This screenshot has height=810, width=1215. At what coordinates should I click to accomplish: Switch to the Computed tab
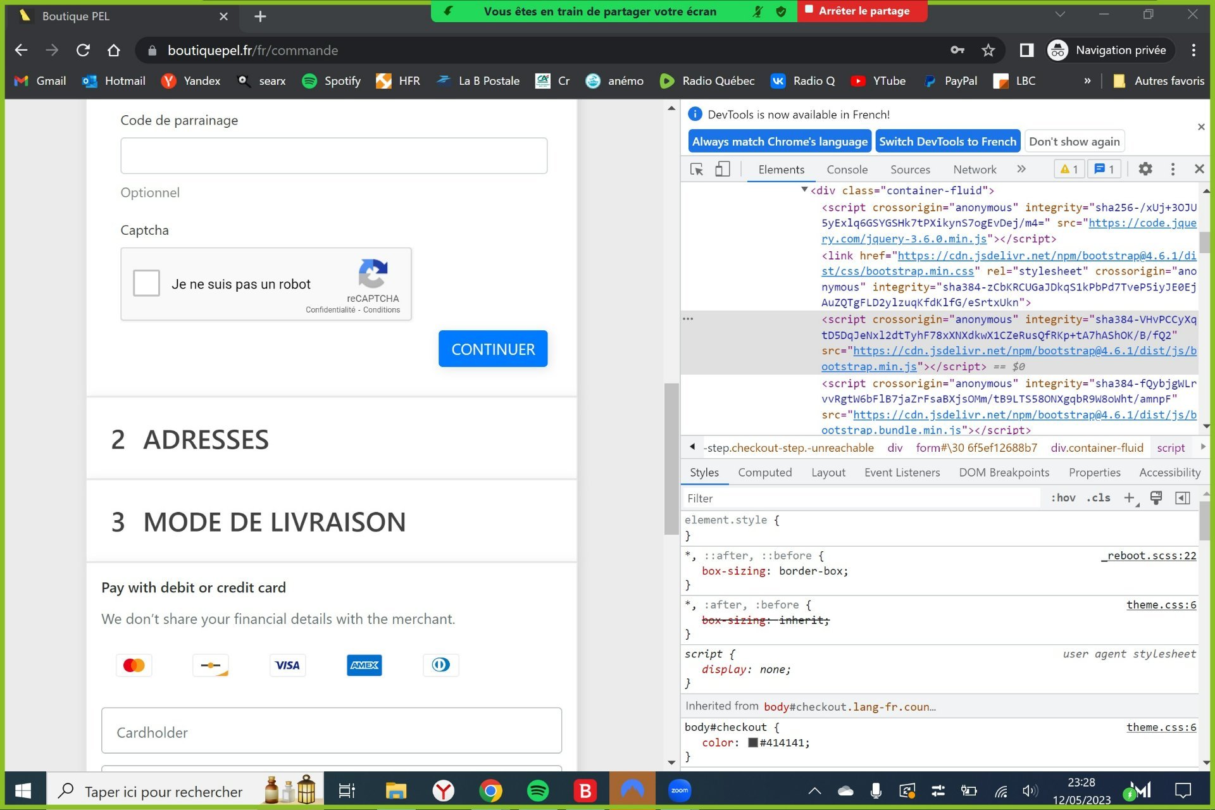(764, 473)
